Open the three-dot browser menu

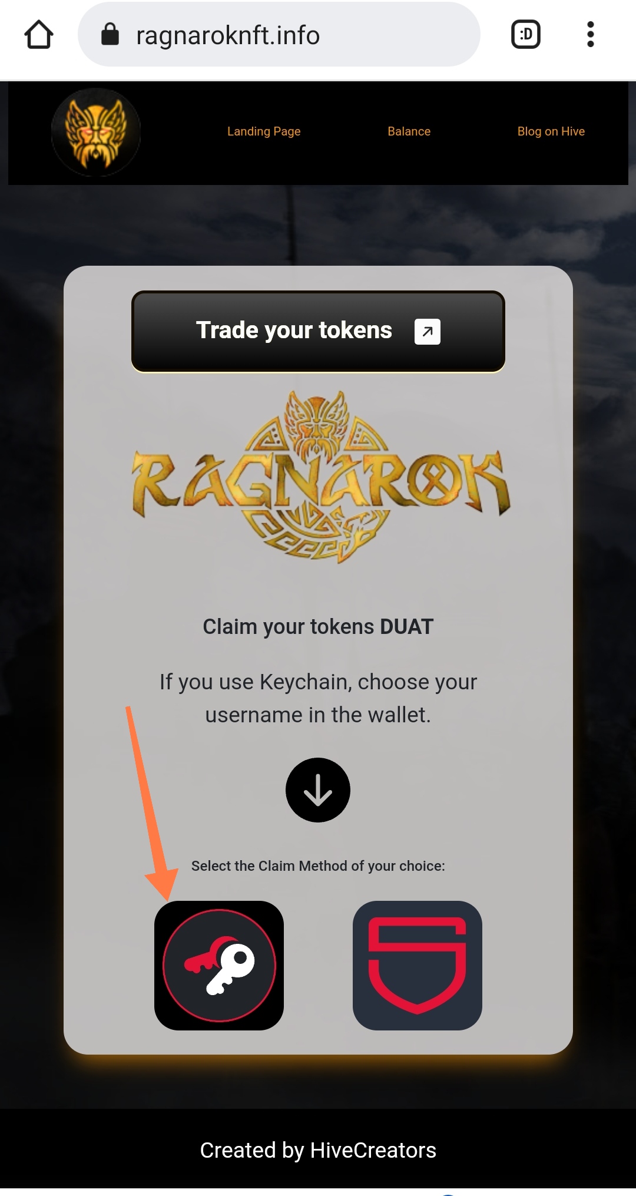(x=590, y=34)
